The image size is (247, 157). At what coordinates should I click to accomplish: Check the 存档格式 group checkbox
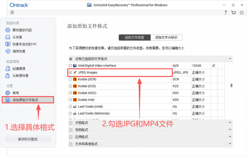click(x=71, y=130)
